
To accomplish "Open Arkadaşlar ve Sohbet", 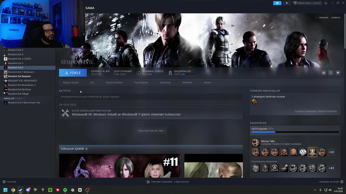I will pyautogui.click(x=331, y=182).
